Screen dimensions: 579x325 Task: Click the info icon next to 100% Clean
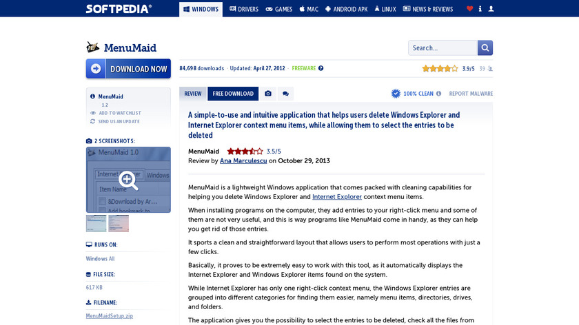click(438, 94)
